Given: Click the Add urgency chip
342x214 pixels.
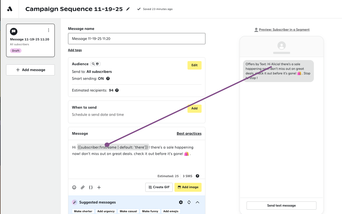Looking at the screenshot, I should point(106,211).
